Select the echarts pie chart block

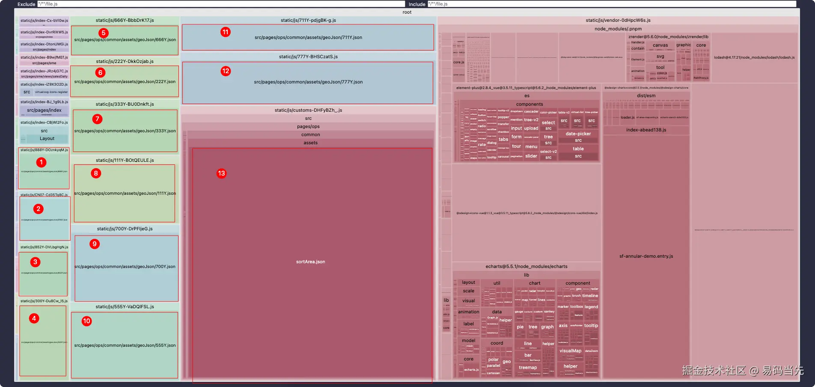point(520,329)
